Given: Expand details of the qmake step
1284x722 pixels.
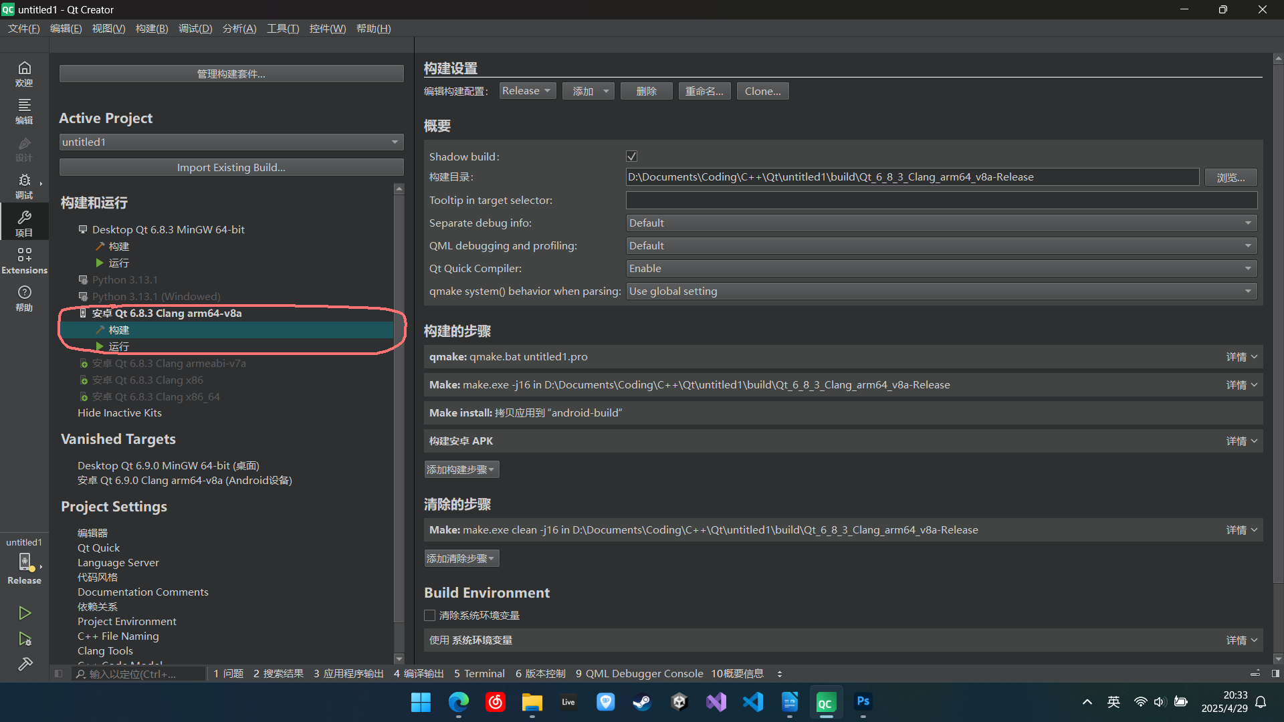Looking at the screenshot, I should pyautogui.click(x=1241, y=357).
